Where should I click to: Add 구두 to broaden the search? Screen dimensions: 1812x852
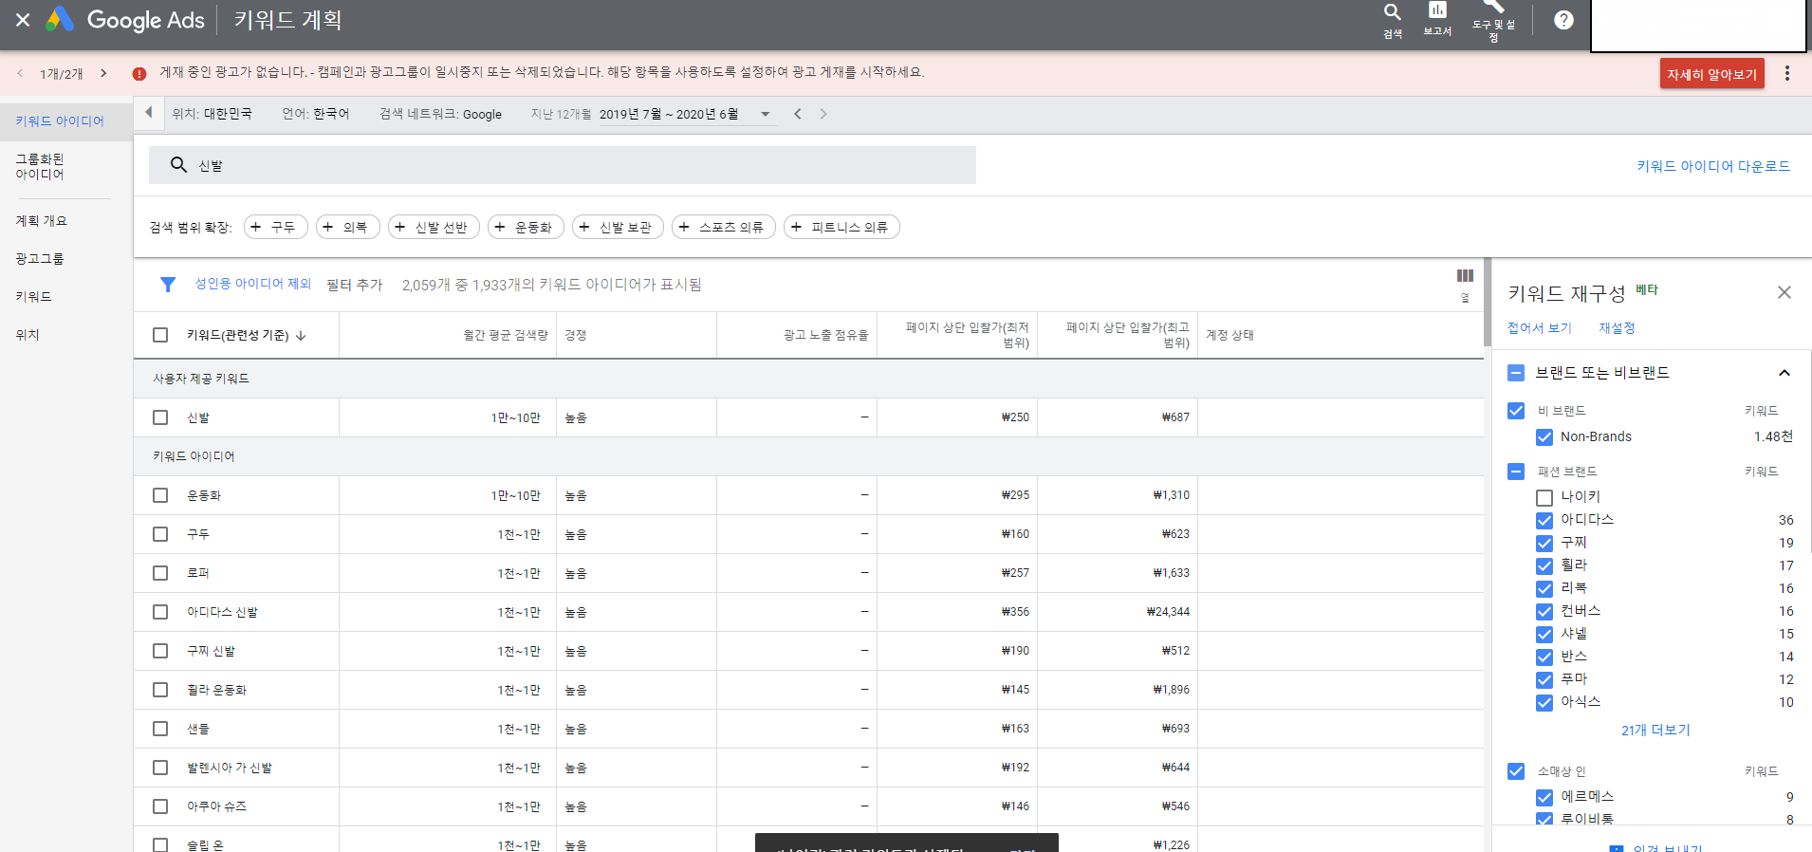pos(275,227)
